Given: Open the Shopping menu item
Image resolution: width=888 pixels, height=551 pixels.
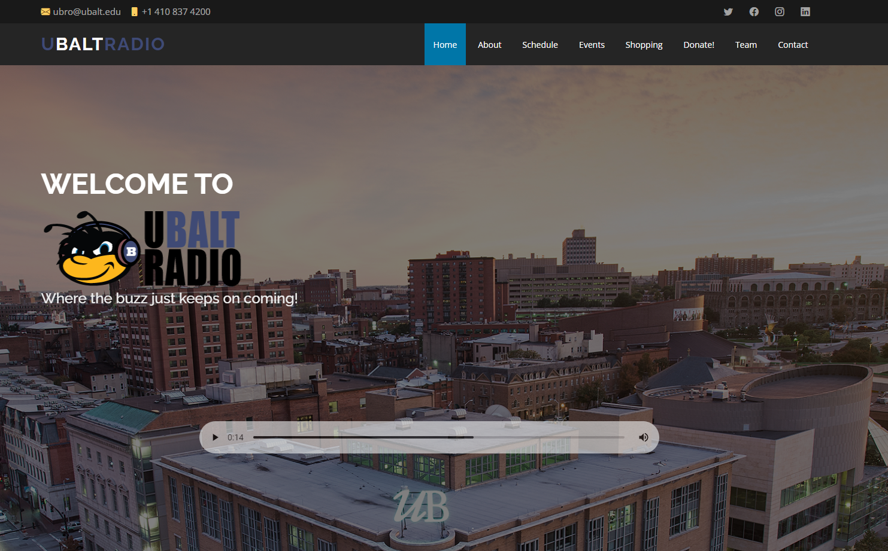Looking at the screenshot, I should 644,45.
